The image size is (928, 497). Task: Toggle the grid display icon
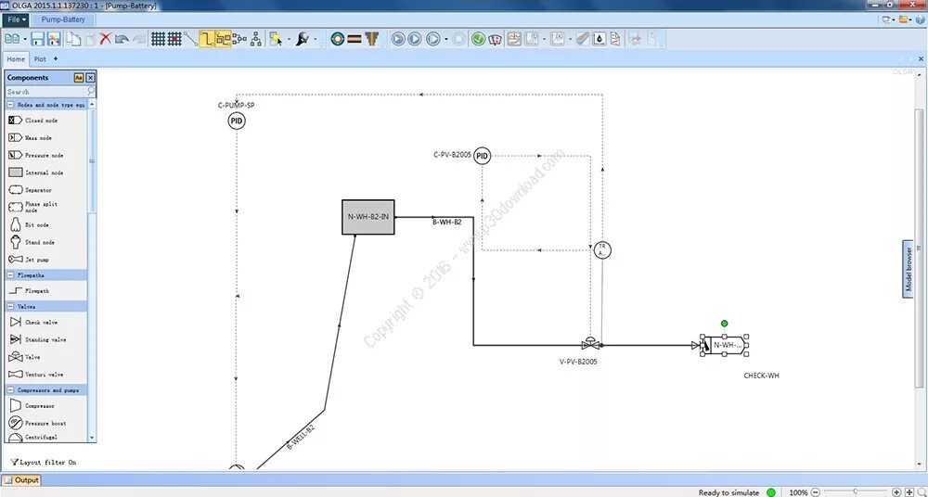pos(158,39)
